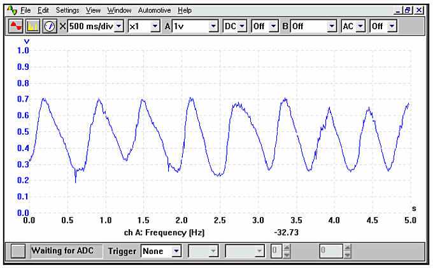Open channel A 1v range dropdown
The image size is (433, 268).
(213, 26)
